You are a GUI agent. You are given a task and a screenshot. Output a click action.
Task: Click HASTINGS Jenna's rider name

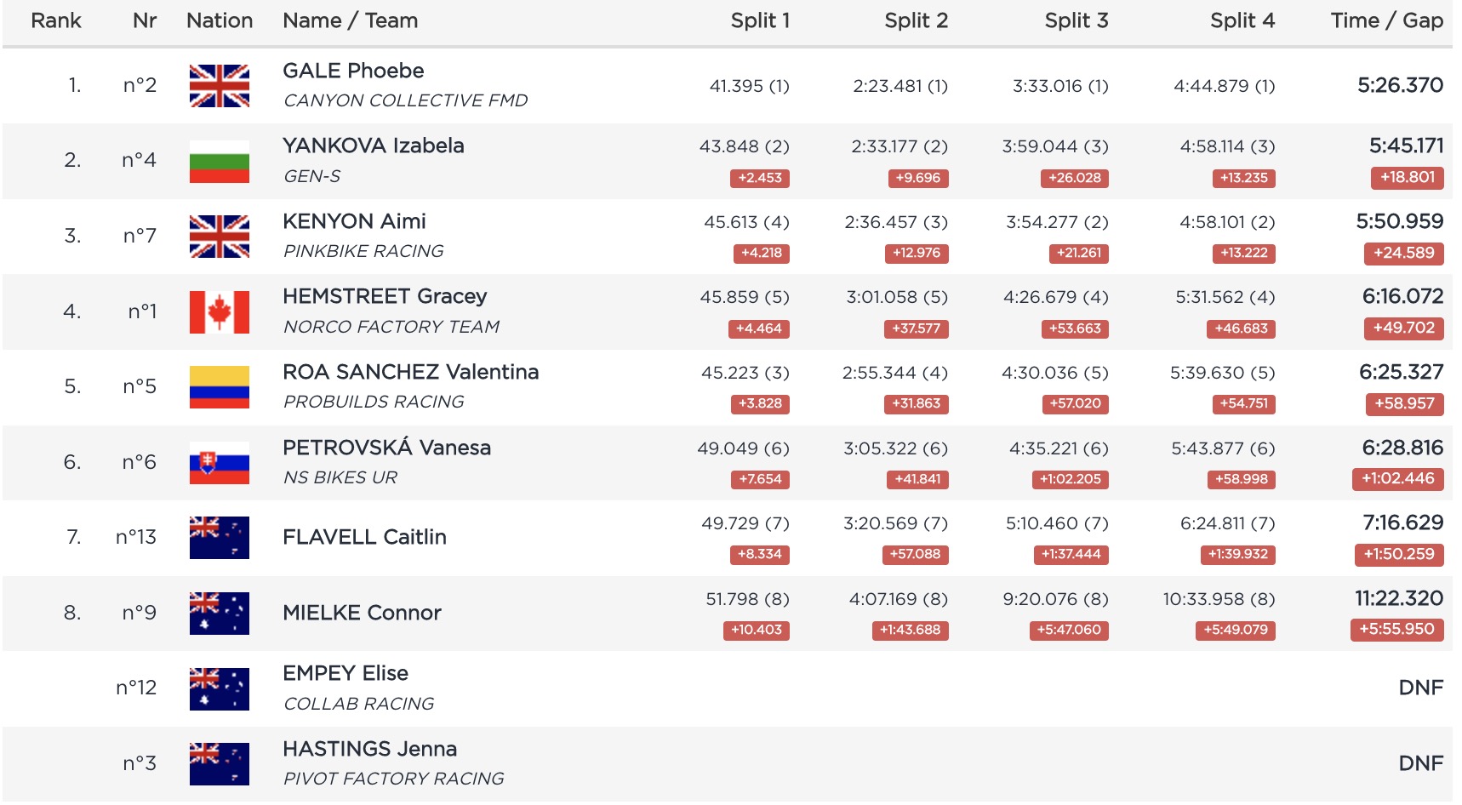coord(369,749)
